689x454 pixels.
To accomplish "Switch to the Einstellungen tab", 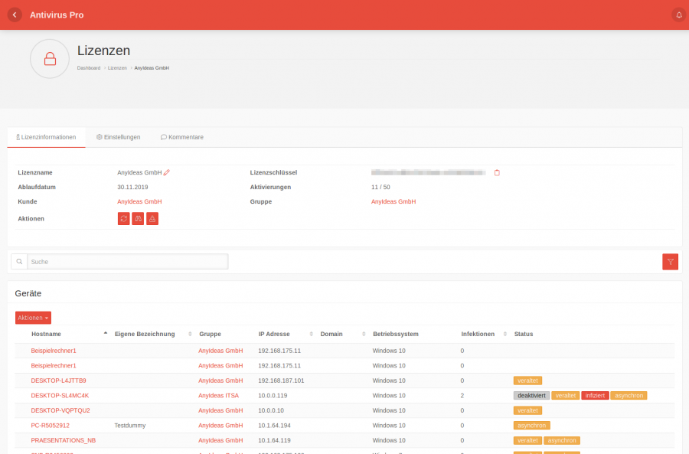I will coord(118,137).
